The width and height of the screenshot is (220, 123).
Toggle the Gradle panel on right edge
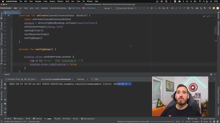pyautogui.click(x=218, y=15)
